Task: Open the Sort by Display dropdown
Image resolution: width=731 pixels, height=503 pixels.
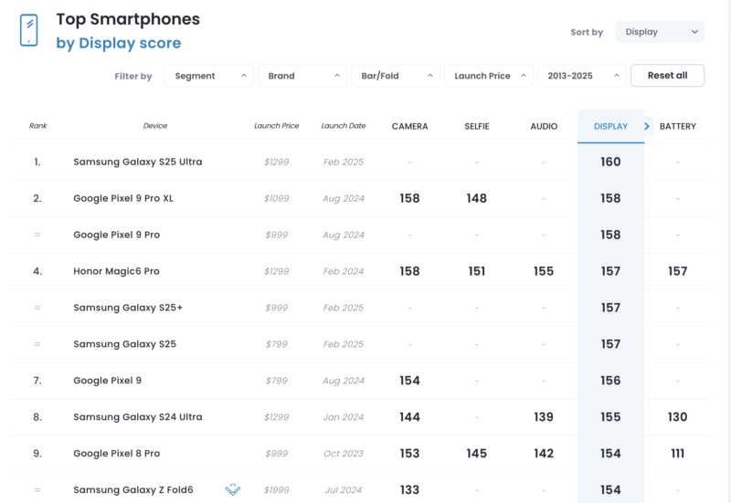Action: point(660,32)
